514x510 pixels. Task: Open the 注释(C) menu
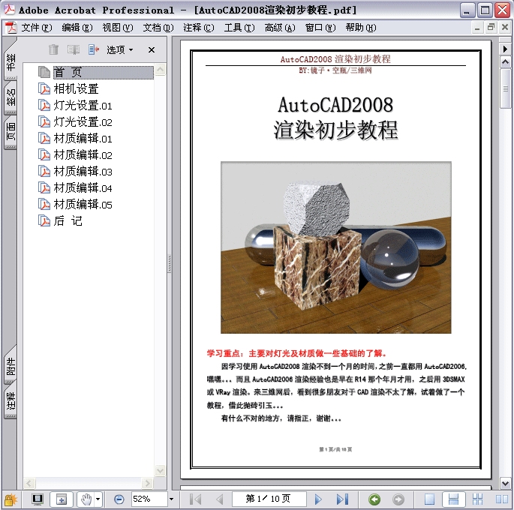pos(199,28)
